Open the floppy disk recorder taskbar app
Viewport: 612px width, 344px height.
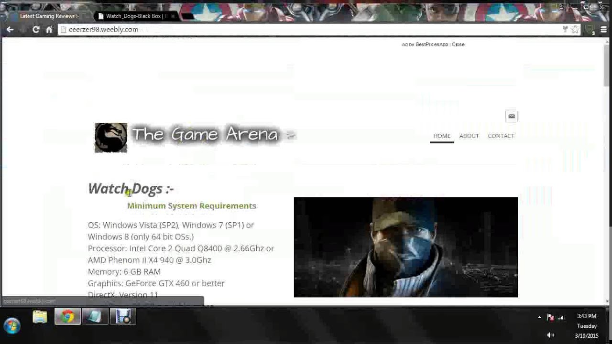pos(123,317)
